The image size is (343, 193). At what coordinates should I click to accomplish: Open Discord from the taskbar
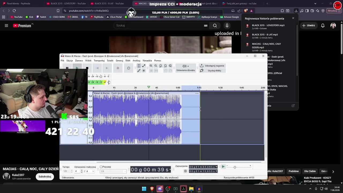click(x=160, y=189)
